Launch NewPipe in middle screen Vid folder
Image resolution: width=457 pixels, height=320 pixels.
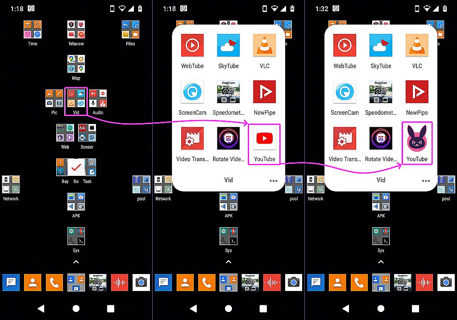tap(264, 92)
